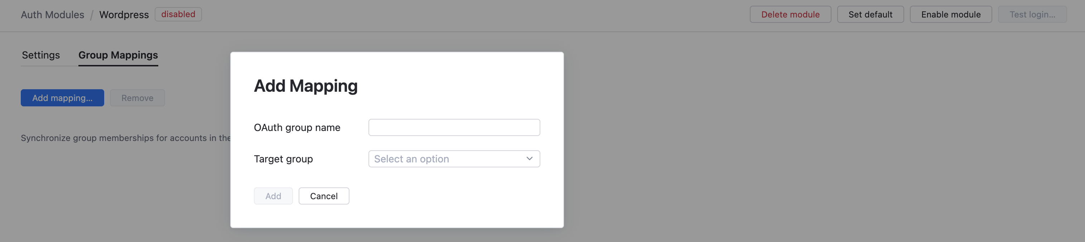The image size is (1085, 242).
Task: Click the Select an option chevron
Action: (529, 159)
